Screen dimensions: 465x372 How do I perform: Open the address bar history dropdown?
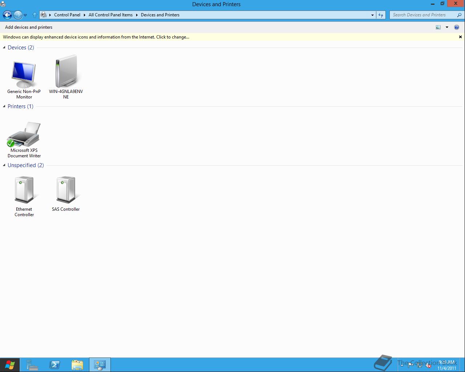pyautogui.click(x=372, y=15)
